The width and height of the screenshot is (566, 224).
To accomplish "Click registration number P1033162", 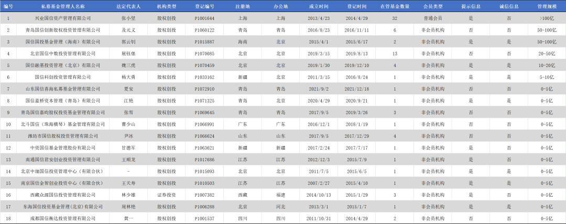I will tap(204, 77).
